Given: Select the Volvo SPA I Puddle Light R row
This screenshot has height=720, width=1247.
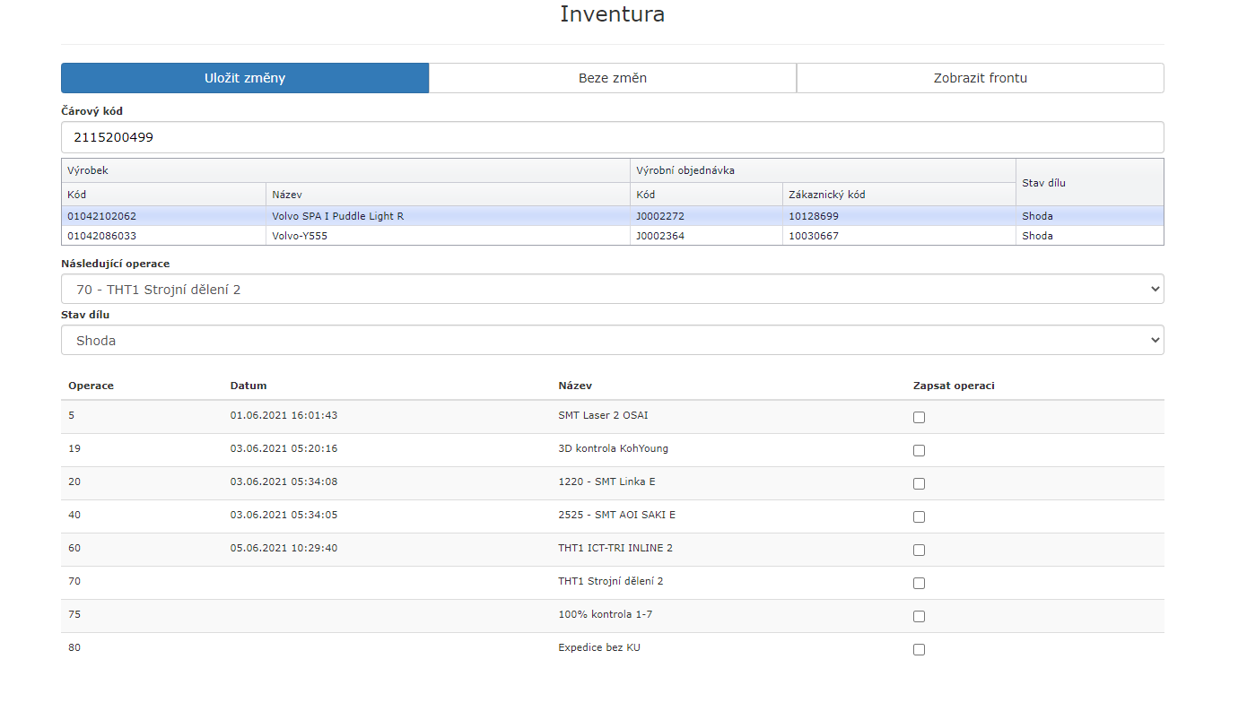Looking at the screenshot, I should coord(337,216).
